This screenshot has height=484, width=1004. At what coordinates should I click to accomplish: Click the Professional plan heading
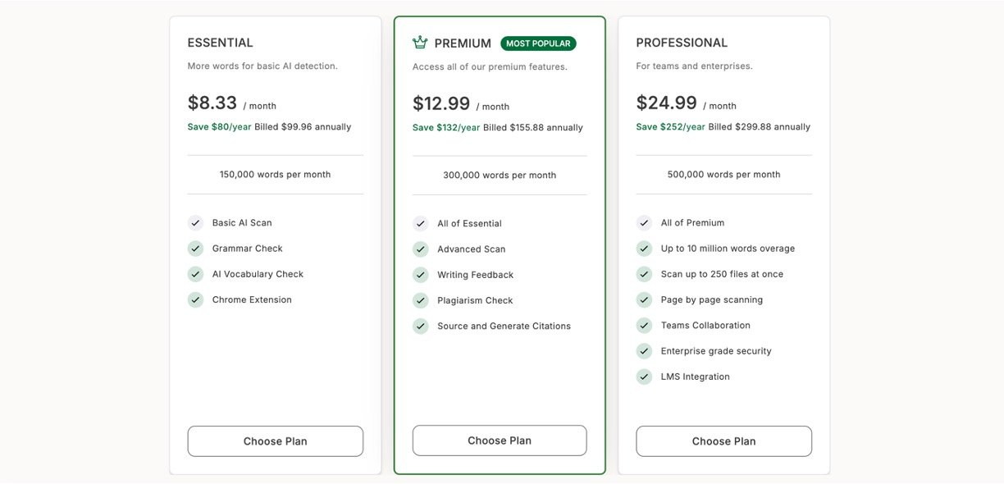[682, 43]
